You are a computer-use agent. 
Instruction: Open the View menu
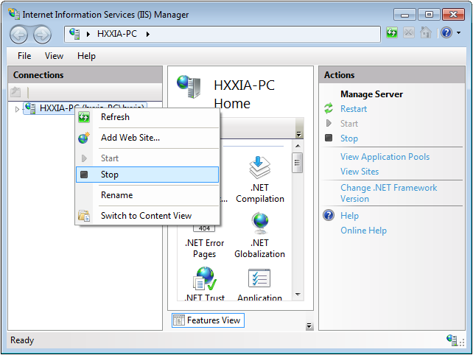[54, 56]
